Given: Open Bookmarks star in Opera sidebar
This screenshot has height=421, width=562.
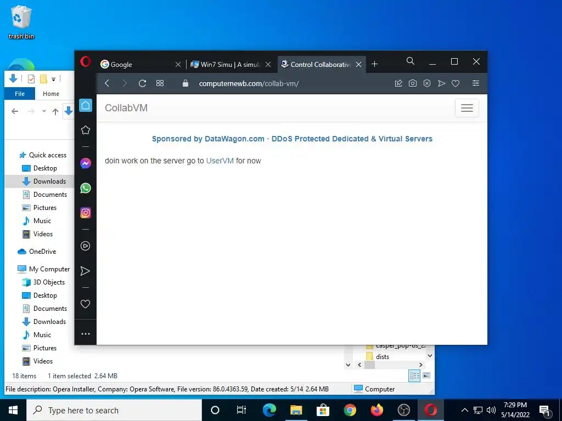Looking at the screenshot, I should (x=85, y=129).
